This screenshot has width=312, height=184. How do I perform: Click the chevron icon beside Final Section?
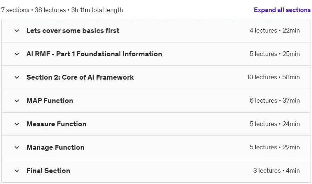tap(17, 171)
